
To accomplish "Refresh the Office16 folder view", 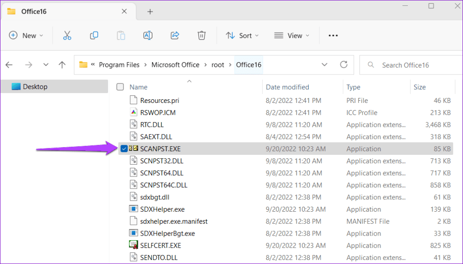I will point(343,65).
